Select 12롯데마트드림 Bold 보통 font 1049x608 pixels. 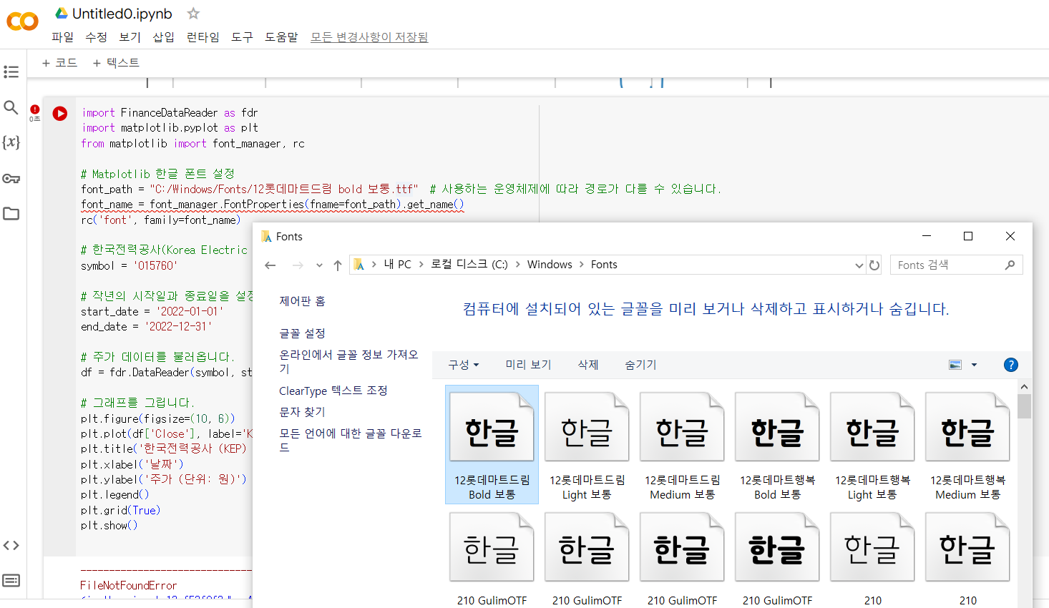pos(492,445)
